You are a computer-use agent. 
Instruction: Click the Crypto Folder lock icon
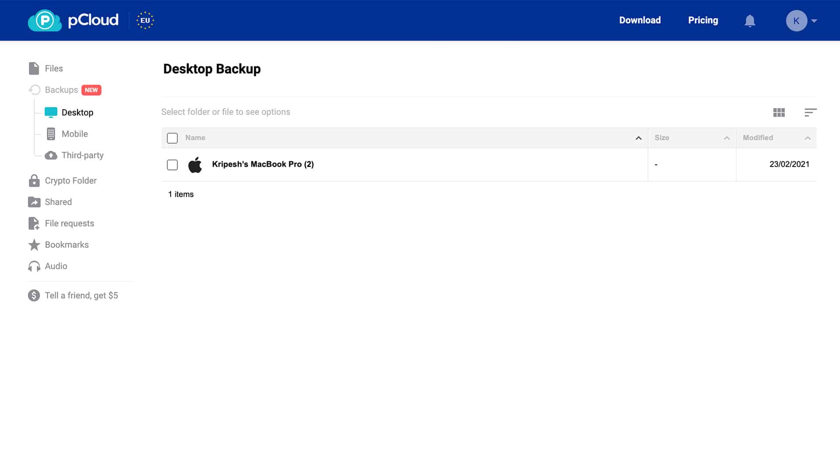[x=34, y=180]
